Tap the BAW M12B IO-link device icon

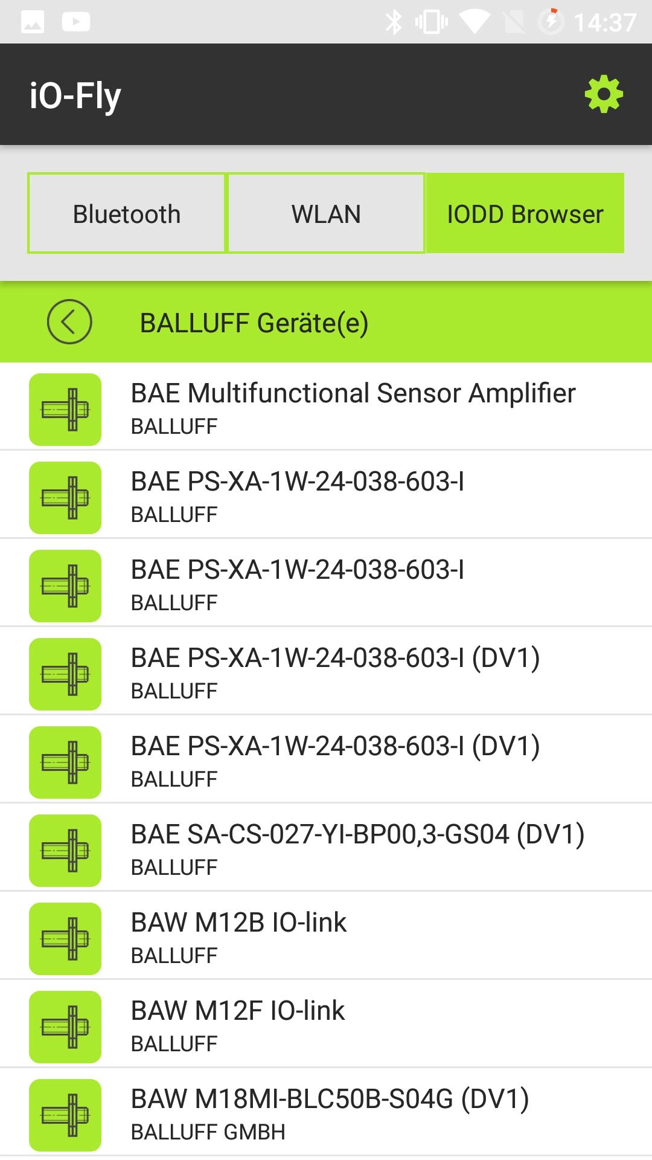[x=65, y=939]
